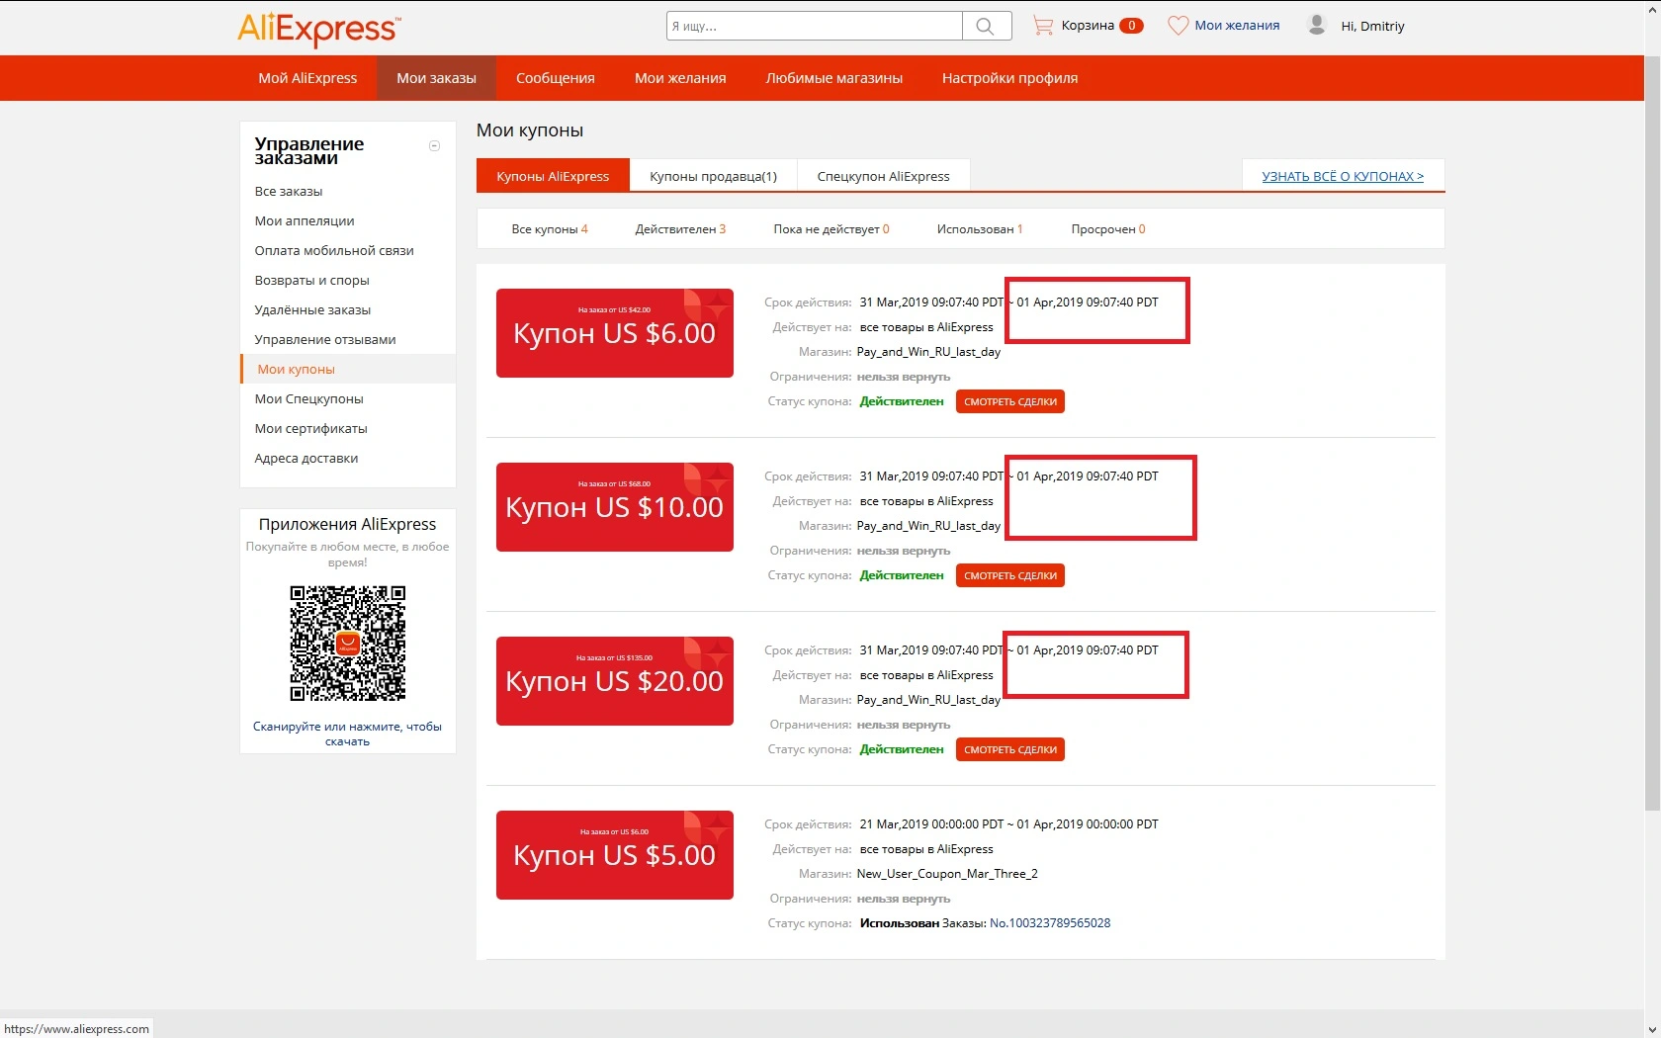Click the Купон US $20.00 card
This screenshot has width=1661, height=1038.
615,681
